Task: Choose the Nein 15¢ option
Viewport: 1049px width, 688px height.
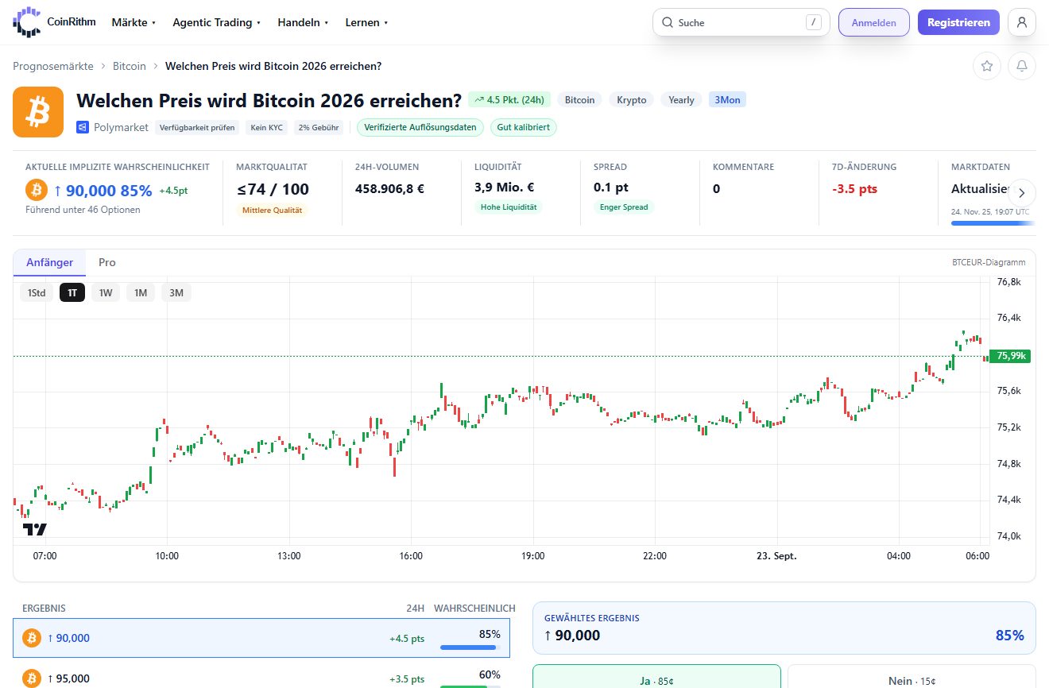Action: [912, 677]
